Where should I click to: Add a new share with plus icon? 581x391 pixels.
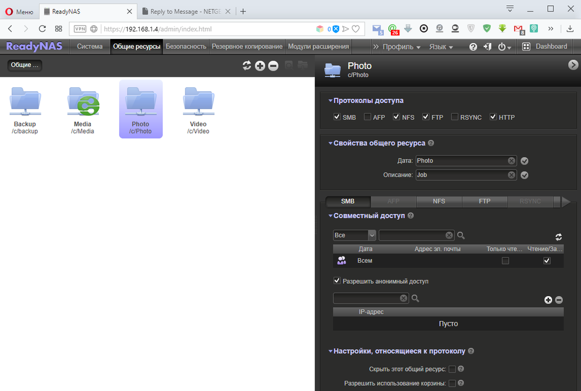coord(260,66)
